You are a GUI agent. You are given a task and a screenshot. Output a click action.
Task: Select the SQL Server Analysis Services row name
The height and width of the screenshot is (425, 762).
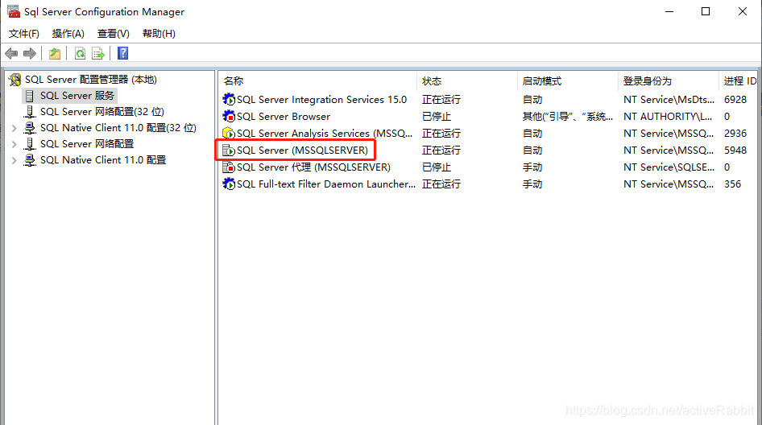pos(325,133)
